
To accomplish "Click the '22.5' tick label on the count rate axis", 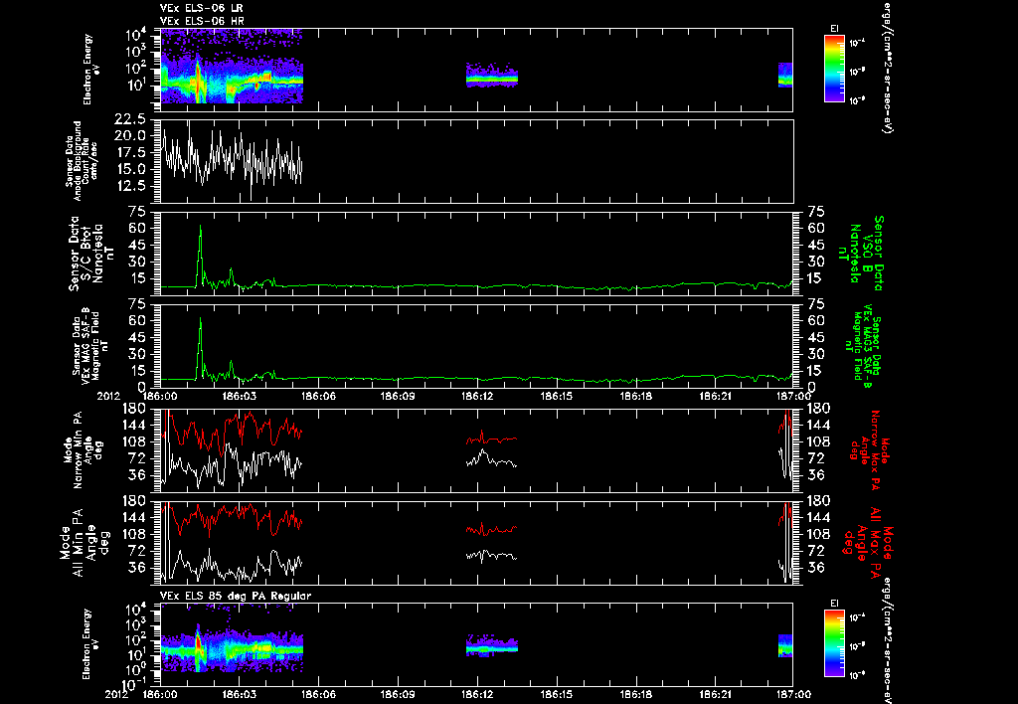I will coord(130,119).
